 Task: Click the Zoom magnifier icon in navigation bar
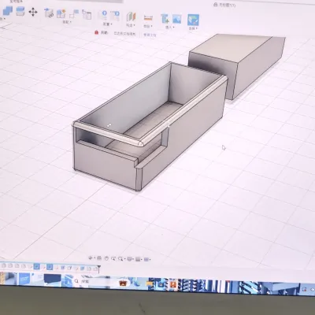(x=113, y=258)
